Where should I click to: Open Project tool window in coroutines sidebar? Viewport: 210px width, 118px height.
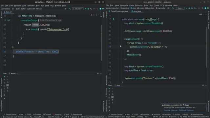pos(1,14)
